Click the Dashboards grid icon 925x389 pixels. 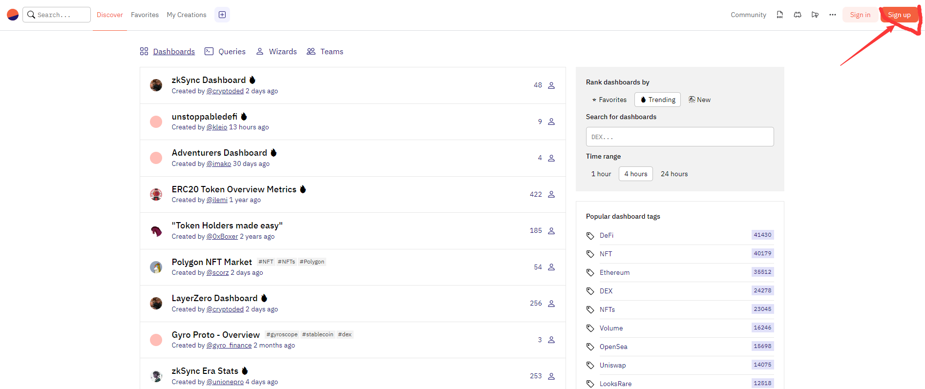tap(144, 51)
